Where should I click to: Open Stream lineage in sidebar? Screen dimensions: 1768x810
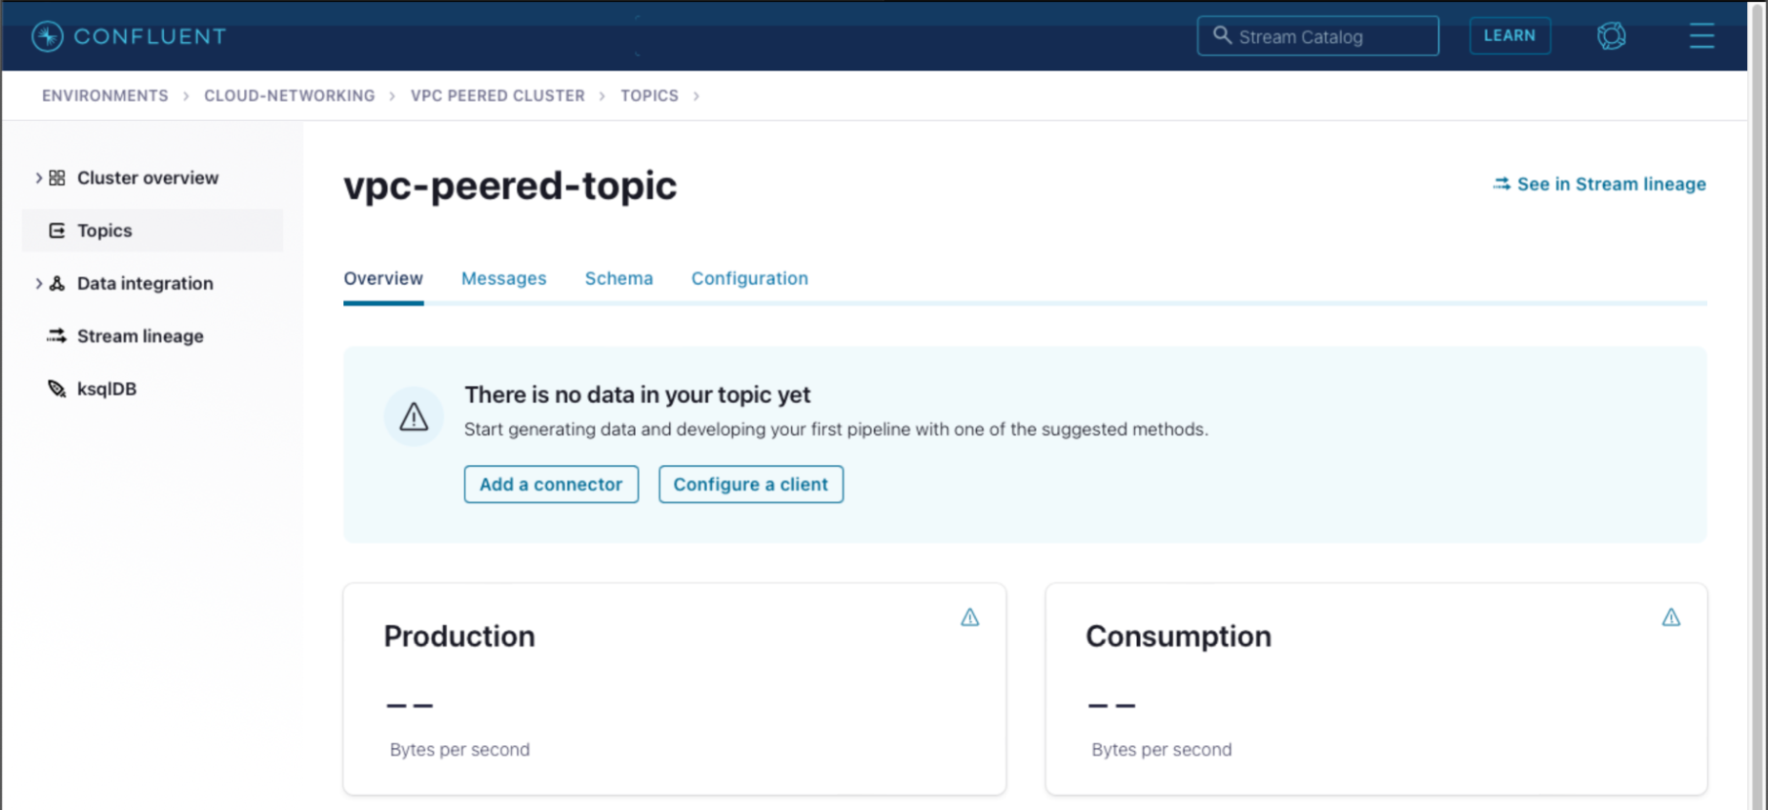tap(140, 335)
